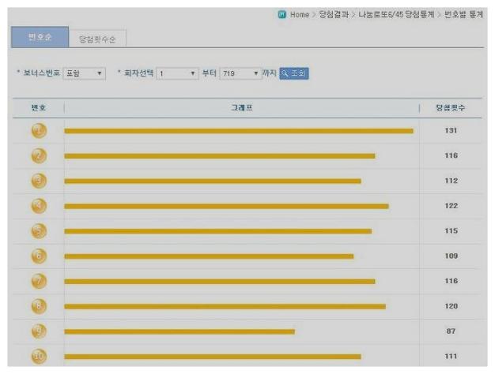495x374 pixels.
Task: Click the graph bar for number 9
Action: 179,331
